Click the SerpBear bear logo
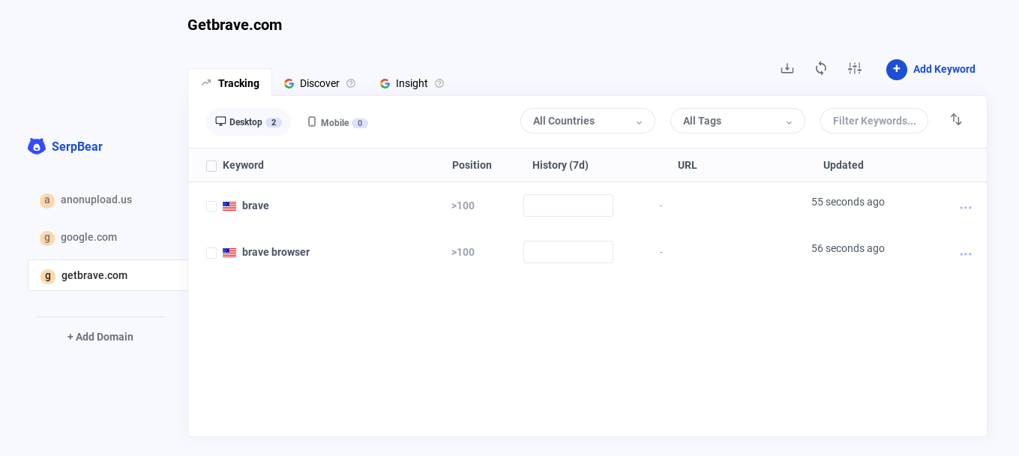Image resolution: width=1019 pixels, height=456 pixels. [36, 146]
